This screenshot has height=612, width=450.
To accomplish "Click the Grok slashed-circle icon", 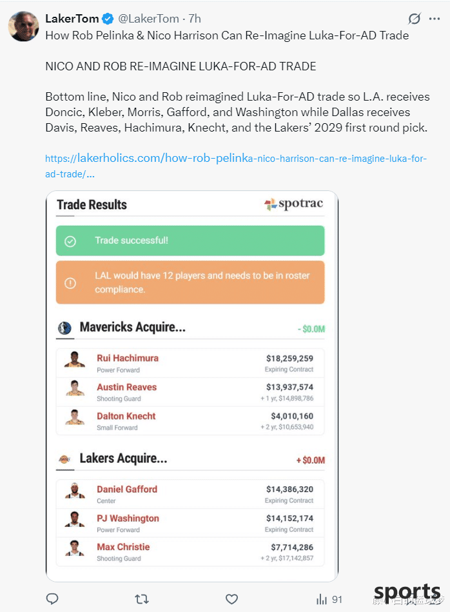I will [414, 18].
